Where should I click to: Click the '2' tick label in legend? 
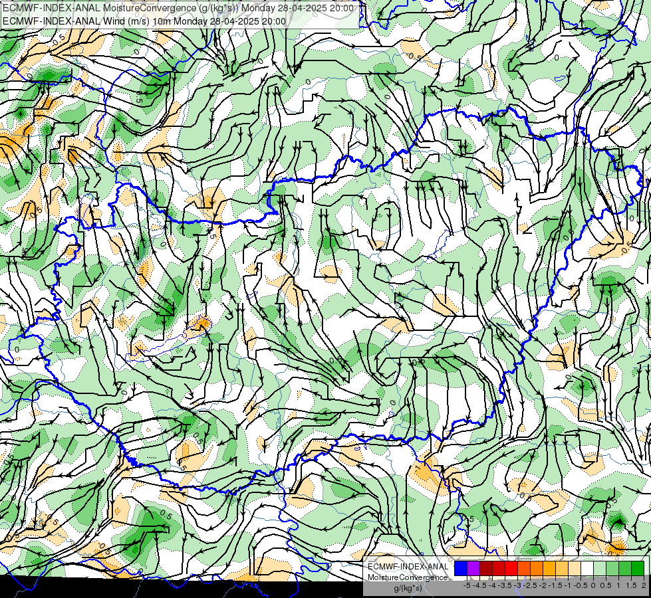[644, 585]
